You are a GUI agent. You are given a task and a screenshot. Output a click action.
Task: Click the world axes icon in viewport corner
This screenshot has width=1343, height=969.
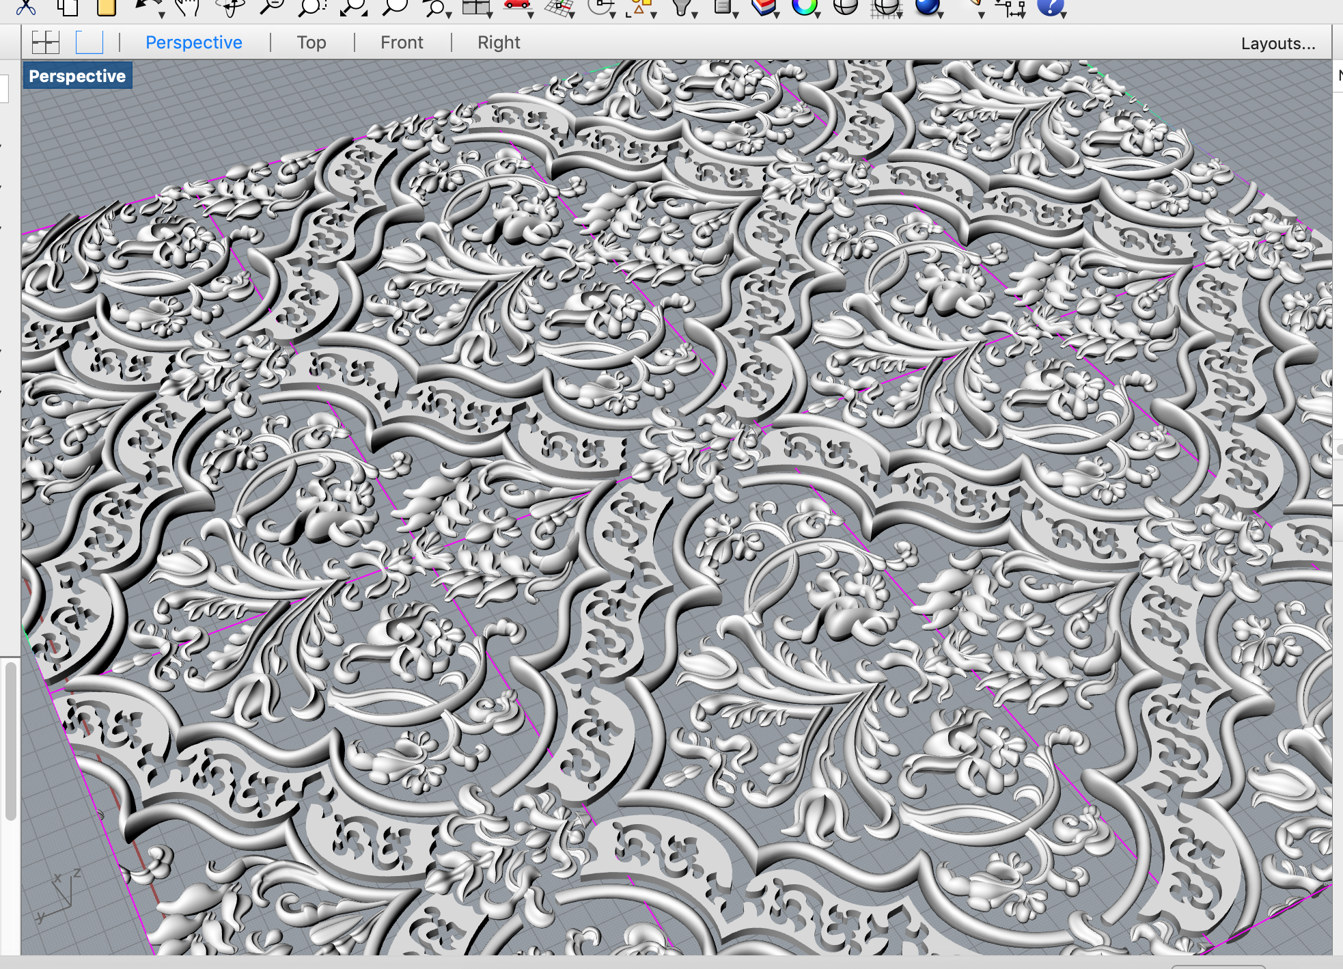pos(57,895)
